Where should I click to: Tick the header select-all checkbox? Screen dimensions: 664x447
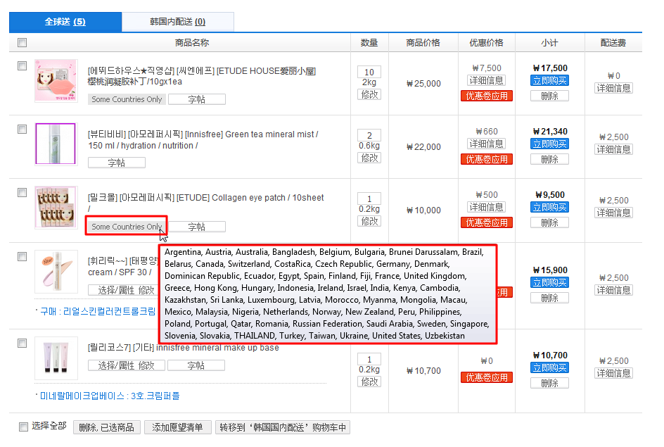(22, 42)
